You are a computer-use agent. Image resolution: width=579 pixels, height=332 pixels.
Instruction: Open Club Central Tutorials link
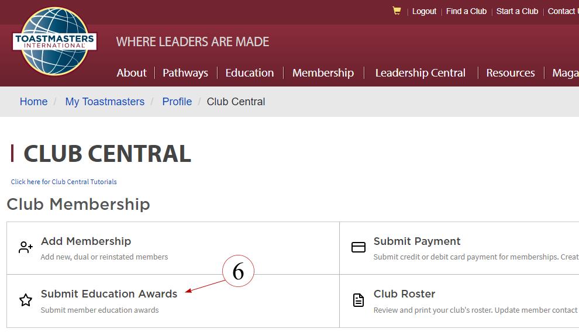pyautogui.click(x=64, y=182)
